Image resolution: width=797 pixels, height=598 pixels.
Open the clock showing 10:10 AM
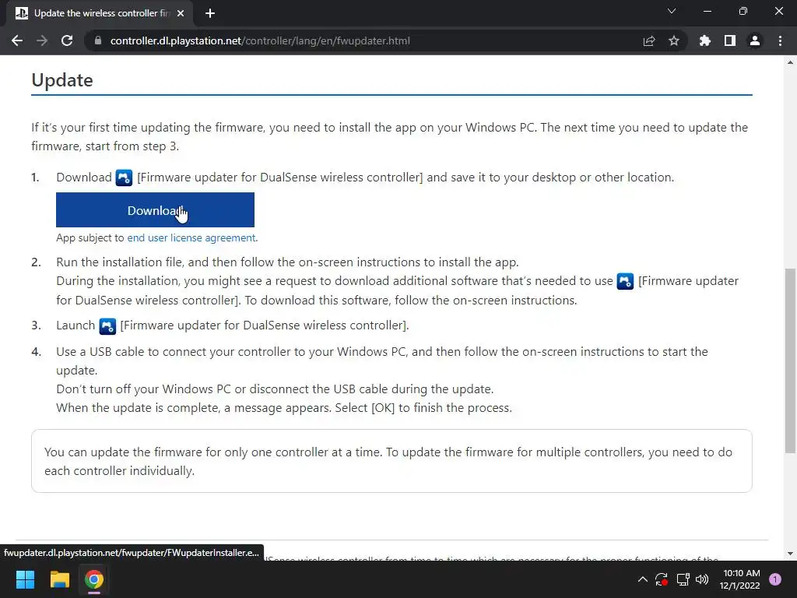click(740, 579)
